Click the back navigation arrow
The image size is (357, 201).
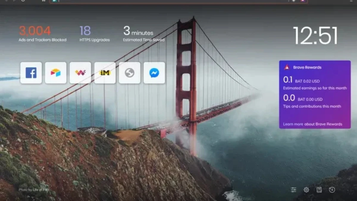(6, 1)
